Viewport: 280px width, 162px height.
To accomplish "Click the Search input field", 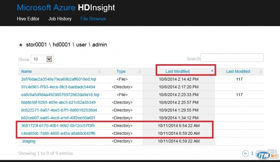I will point(232,58).
